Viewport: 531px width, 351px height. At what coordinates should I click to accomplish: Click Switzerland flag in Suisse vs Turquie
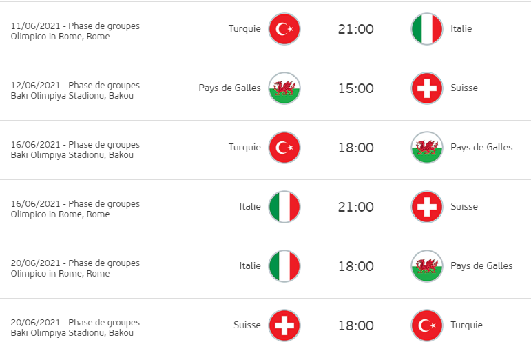click(284, 325)
